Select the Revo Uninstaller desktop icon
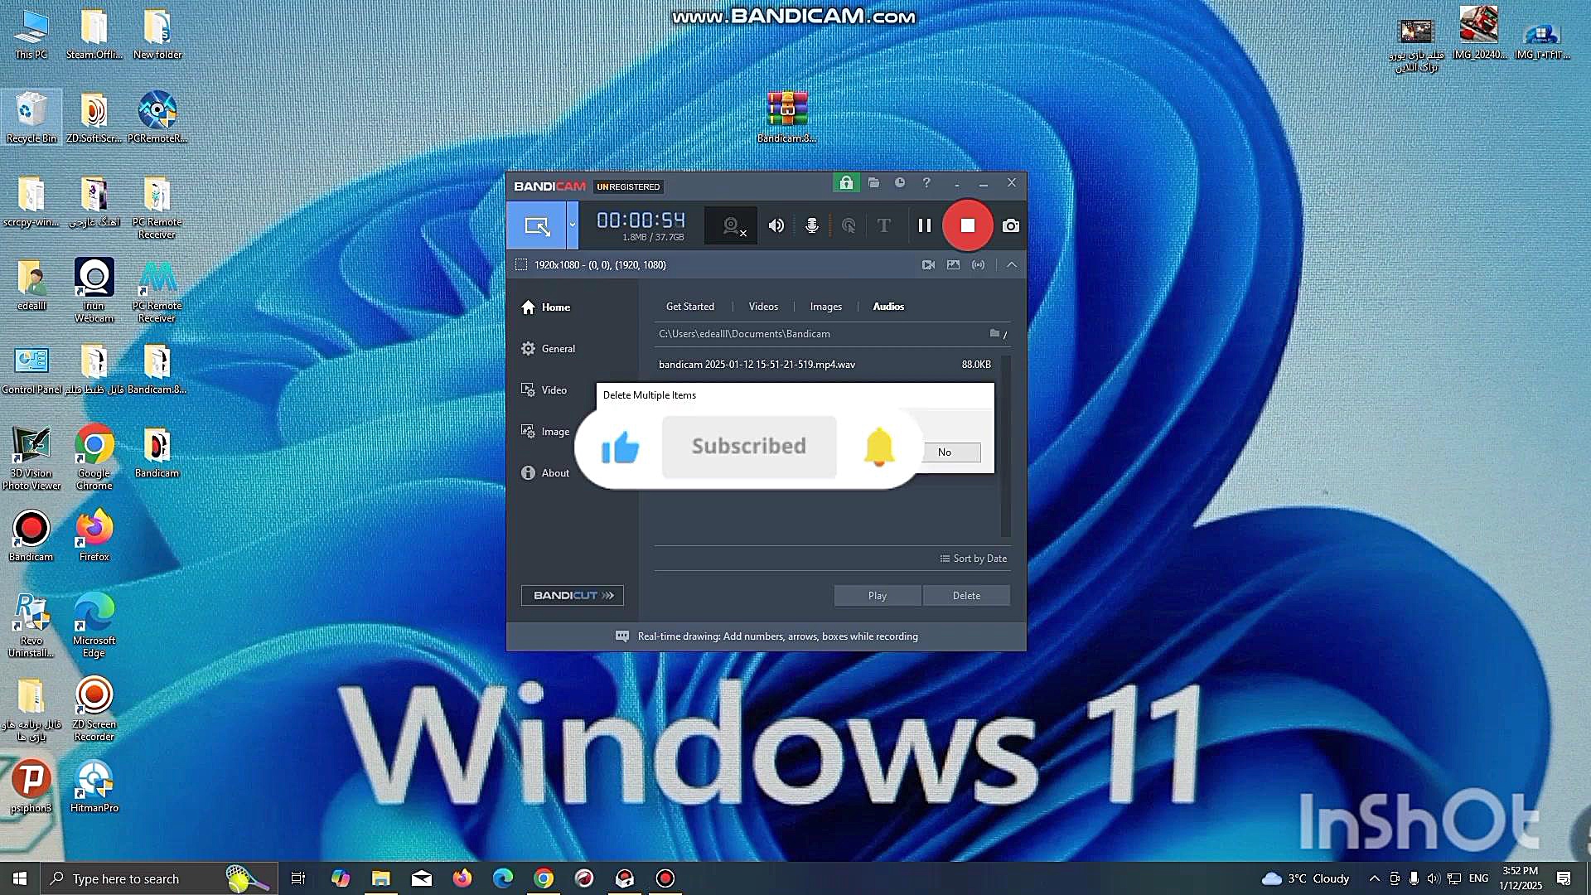This screenshot has width=1591, height=895. [x=31, y=625]
